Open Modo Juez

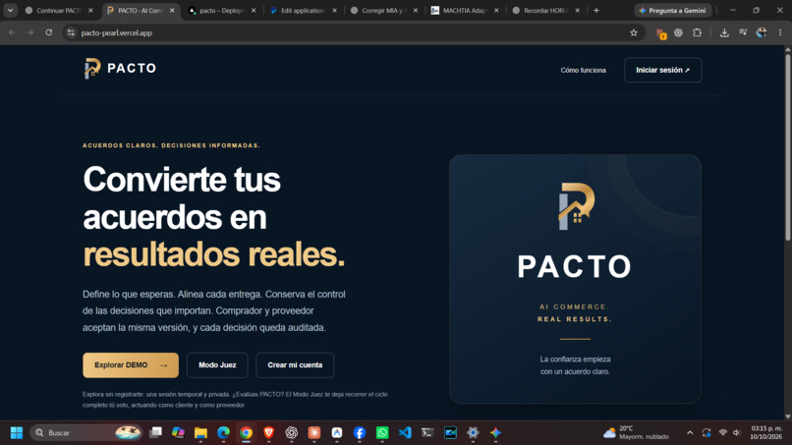217,365
